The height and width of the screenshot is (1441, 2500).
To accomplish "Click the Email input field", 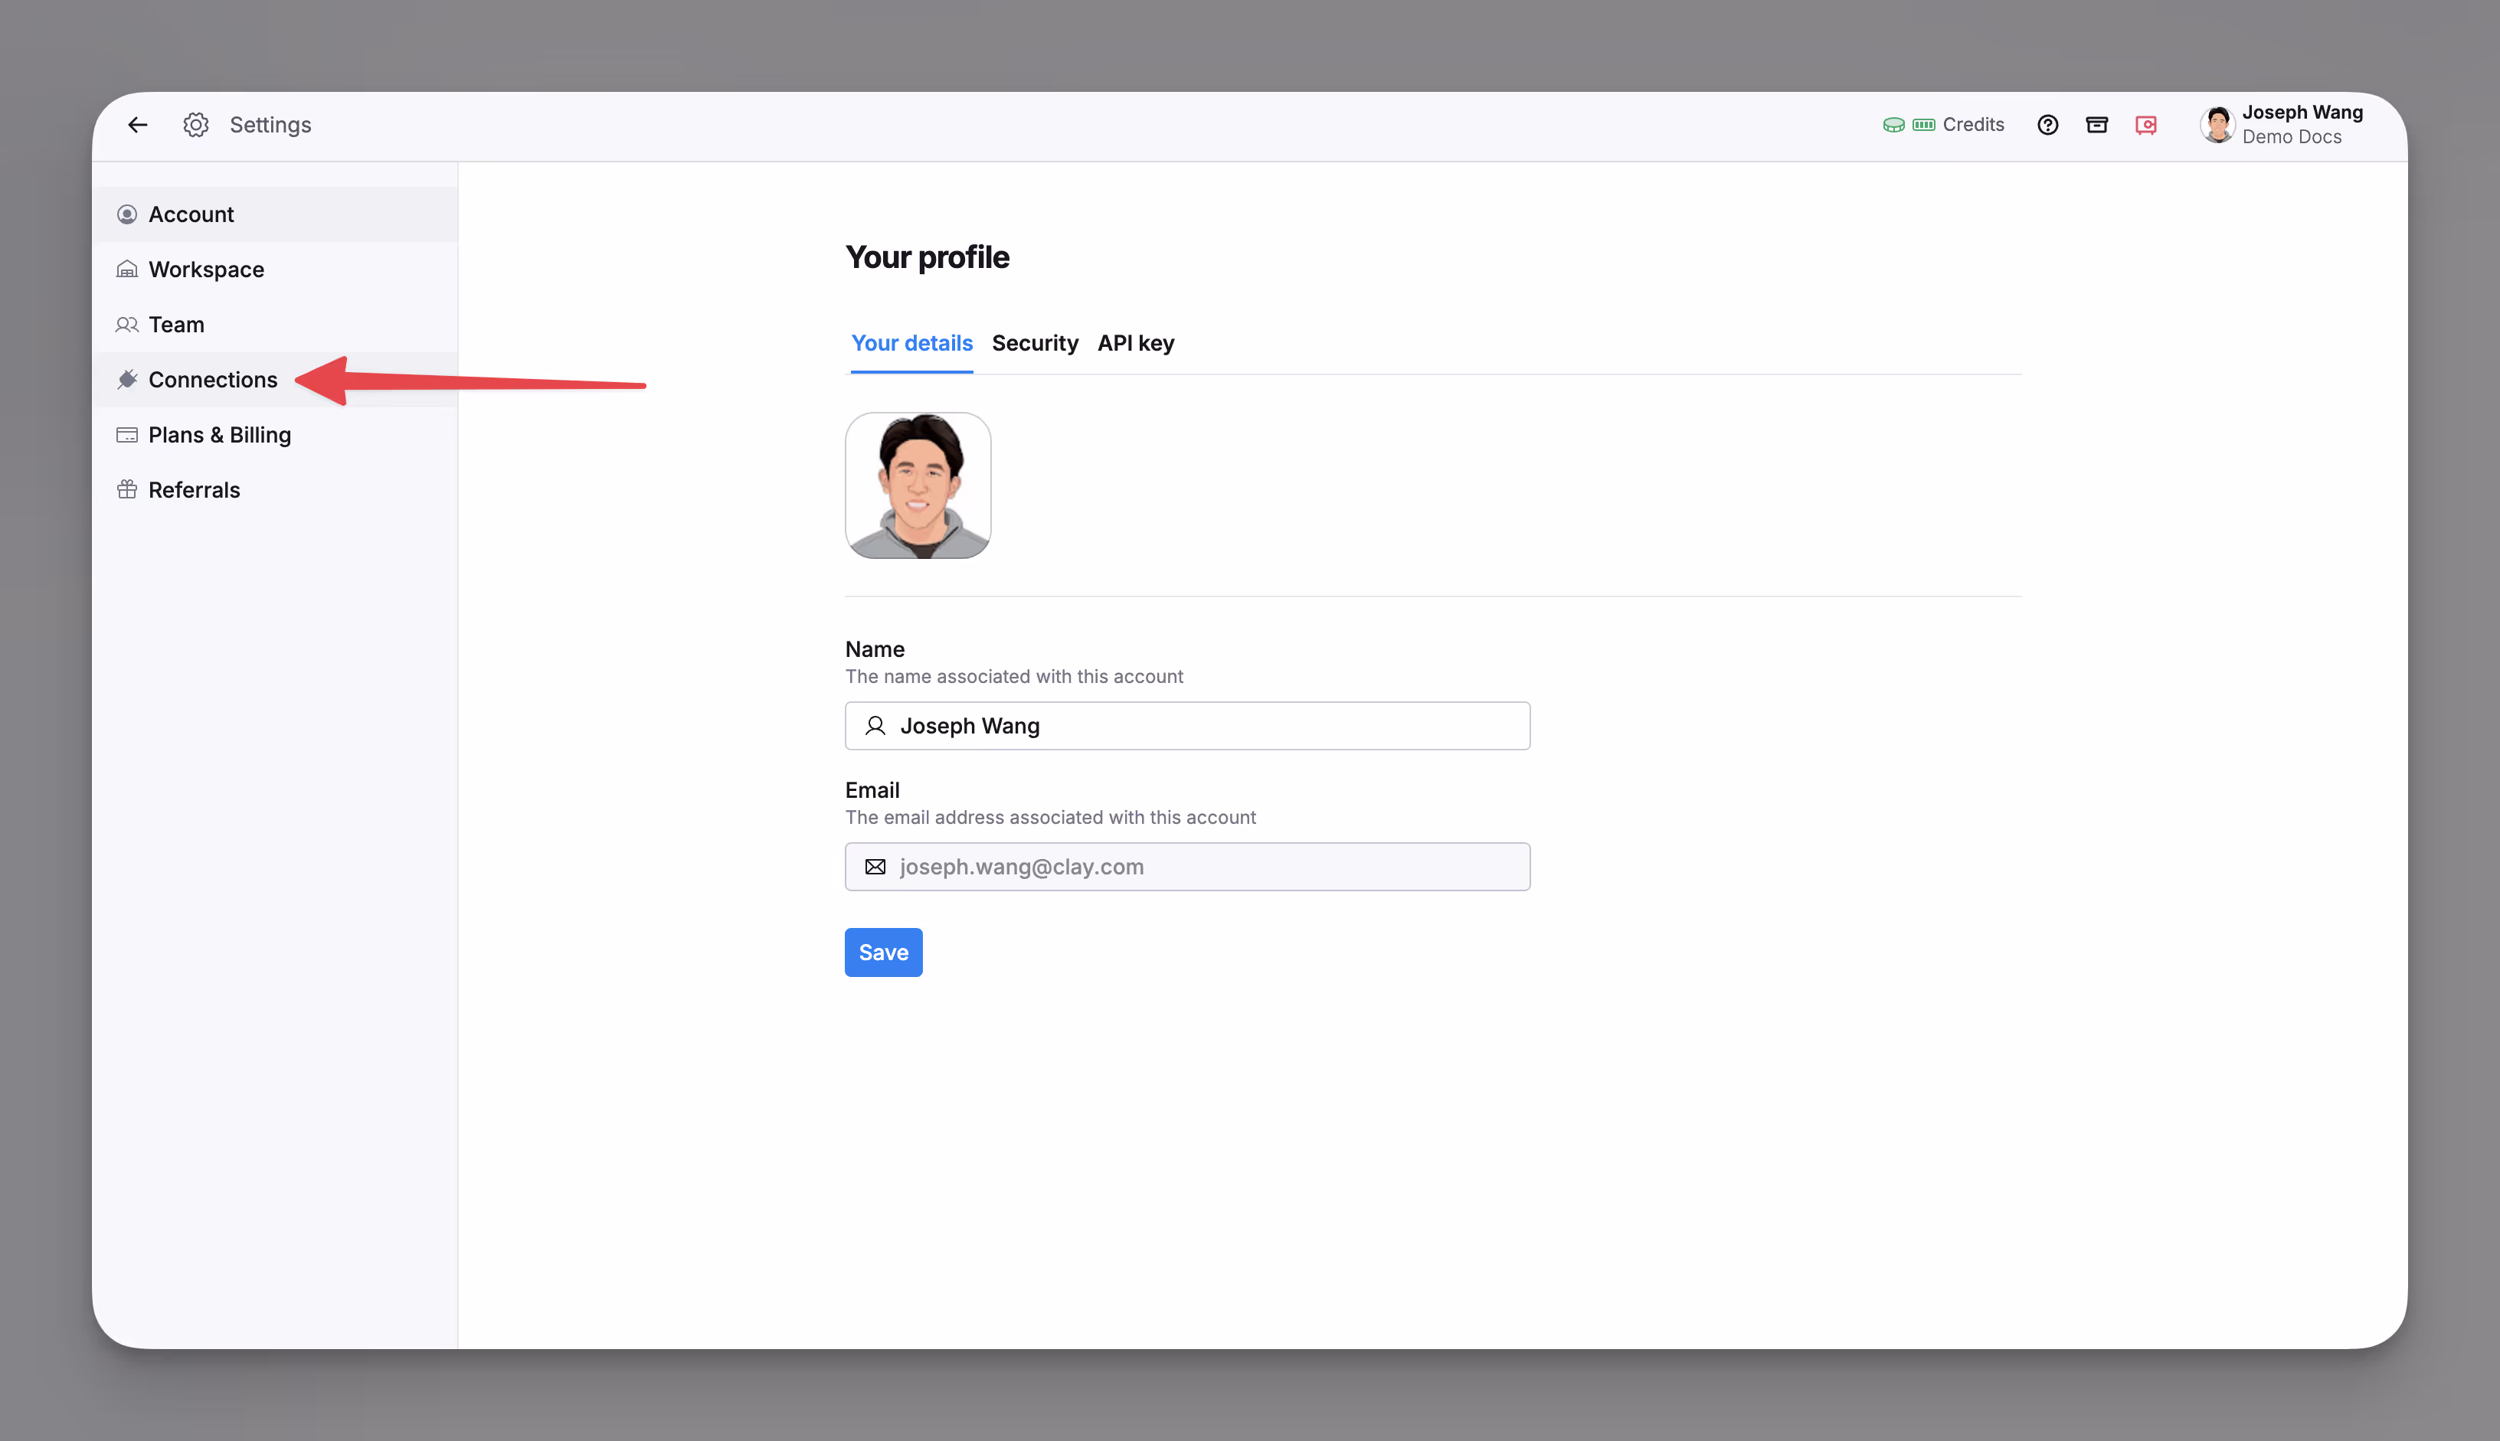I will click(1186, 867).
